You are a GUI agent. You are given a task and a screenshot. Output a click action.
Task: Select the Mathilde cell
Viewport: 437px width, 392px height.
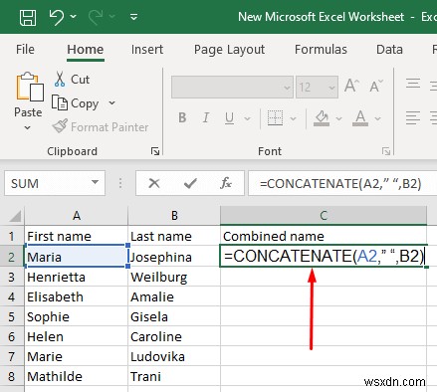click(77, 377)
